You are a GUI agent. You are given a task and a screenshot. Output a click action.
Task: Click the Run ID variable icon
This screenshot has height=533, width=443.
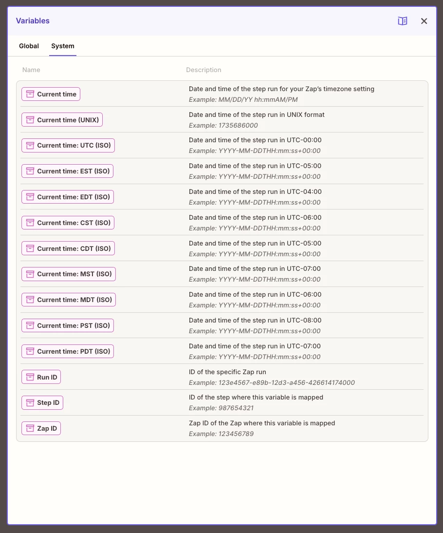coord(30,377)
